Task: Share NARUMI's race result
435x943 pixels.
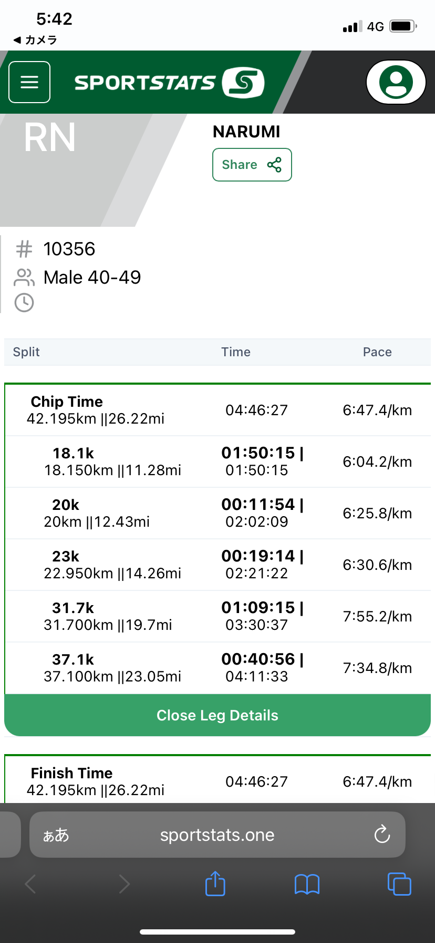Action: [252, 165]
